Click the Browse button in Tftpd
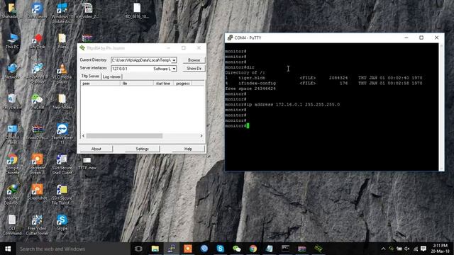 click(x=194, y=59)
